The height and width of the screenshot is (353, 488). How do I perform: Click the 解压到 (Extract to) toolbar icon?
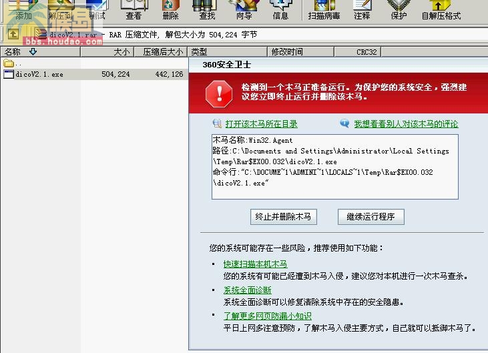61,9
